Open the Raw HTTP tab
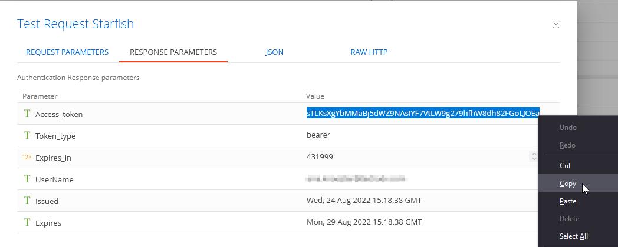This screenshot has height=247, width=618. (x=369, y=52)
